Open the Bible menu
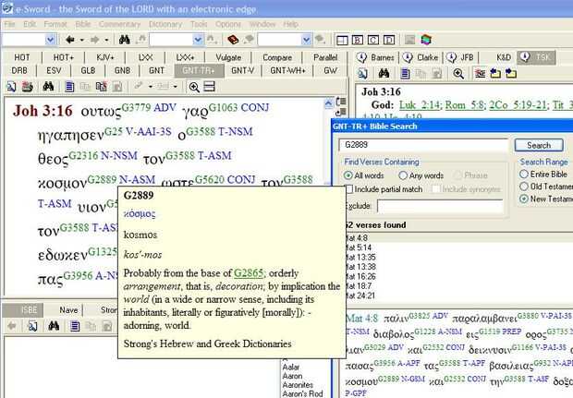 click(x=83, y=24)
